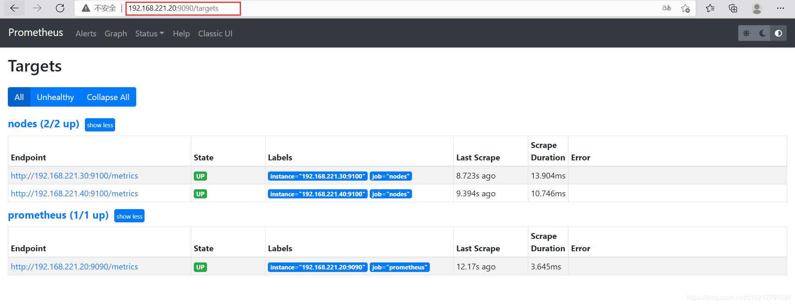Screen dimensions: 795x305
Task: Collapse nodes group with show less
Action: [100, 125]
